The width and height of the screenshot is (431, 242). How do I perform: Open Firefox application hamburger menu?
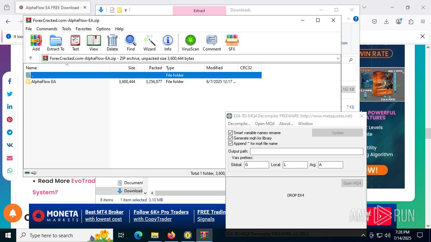(423, 22)
